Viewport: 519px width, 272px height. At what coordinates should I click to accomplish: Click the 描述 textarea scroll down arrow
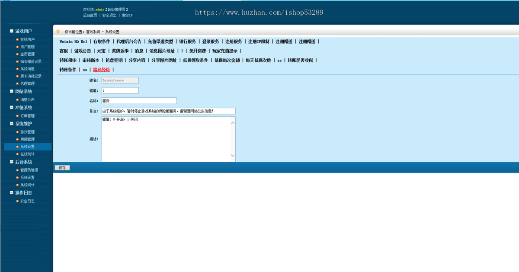[233, 156]
